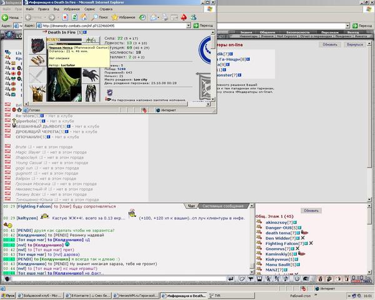Click the Refresh icon in the Death In Fire window toolbar

coord(74,17)
